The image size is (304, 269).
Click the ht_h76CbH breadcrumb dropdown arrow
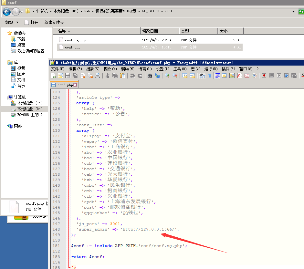(162, 11)
